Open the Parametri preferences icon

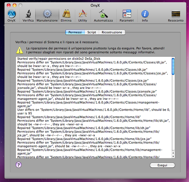(x=127, y=14)
